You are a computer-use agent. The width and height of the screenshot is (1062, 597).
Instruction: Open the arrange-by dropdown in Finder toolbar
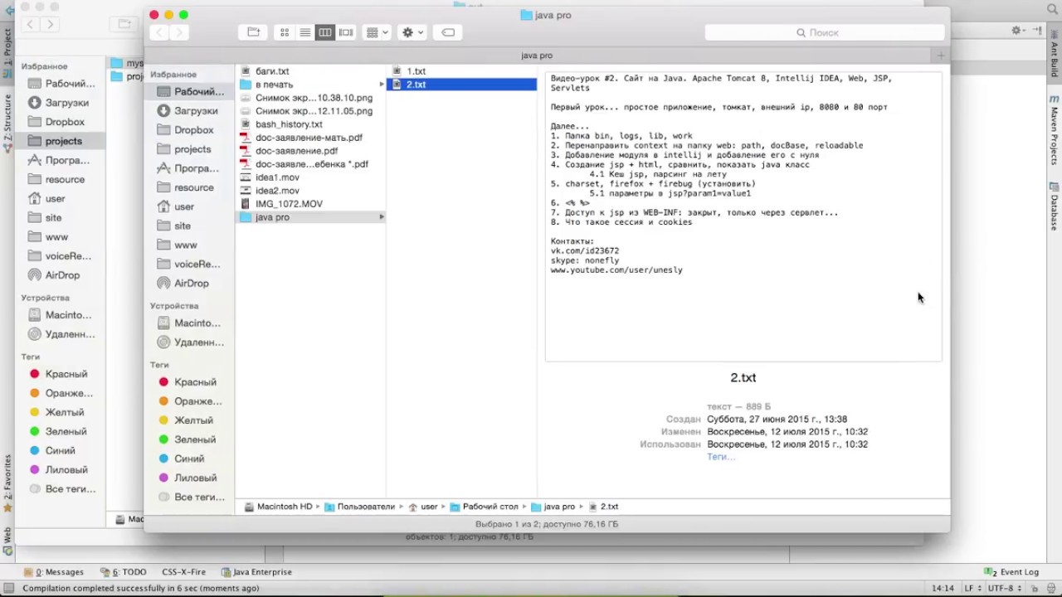(x=378, y=32)
